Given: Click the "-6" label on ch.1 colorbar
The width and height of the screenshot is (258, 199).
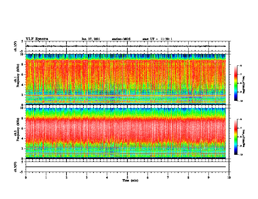Looking at the screenshot, I should [241, 66].
